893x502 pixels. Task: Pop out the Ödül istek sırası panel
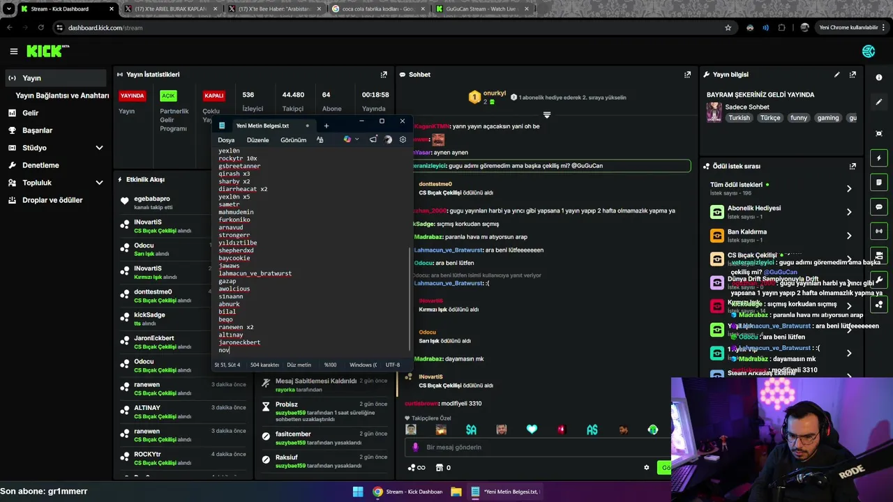pyautogui.click(x=853, y=167)
